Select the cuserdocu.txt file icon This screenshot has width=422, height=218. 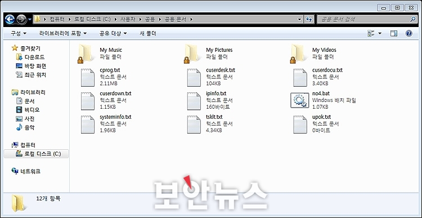click(300, 77)
